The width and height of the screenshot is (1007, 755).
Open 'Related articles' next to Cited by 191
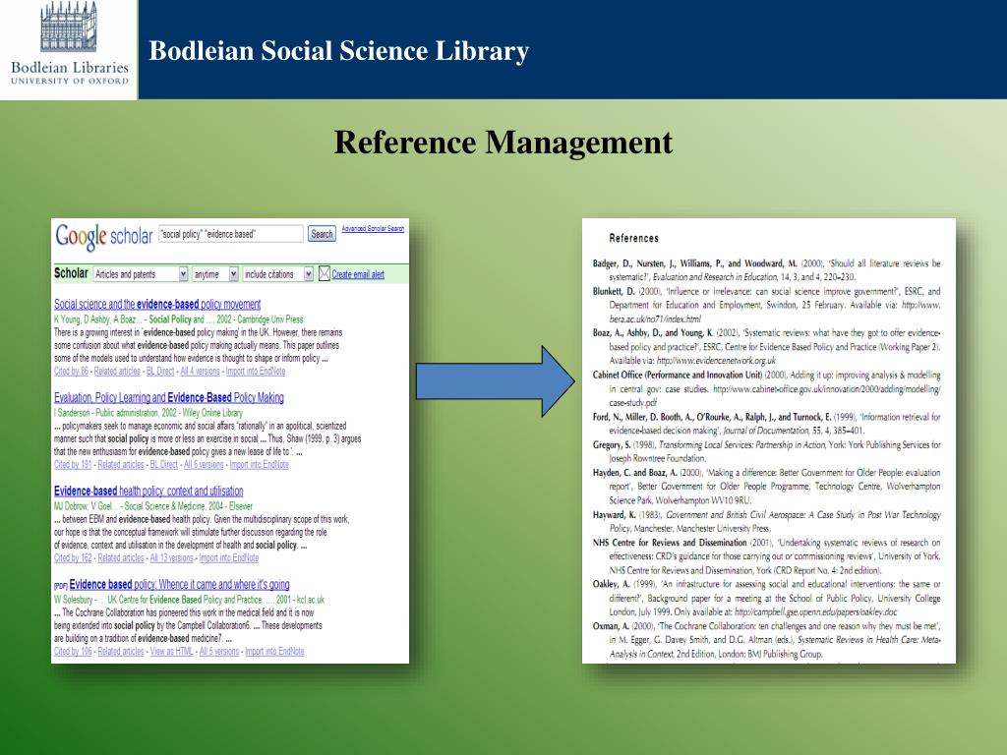point(121,465)
